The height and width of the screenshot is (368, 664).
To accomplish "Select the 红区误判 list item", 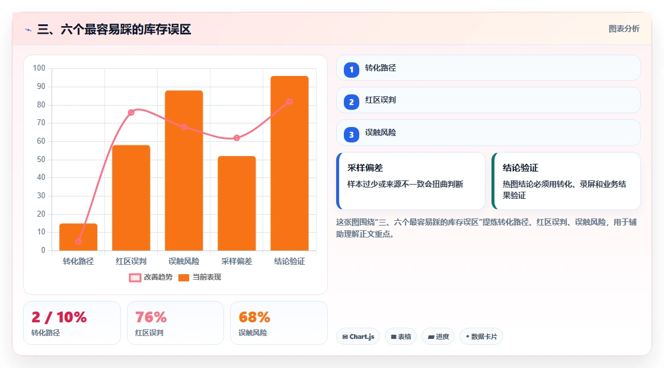I will pyautogui.click(x=489, y=100).
